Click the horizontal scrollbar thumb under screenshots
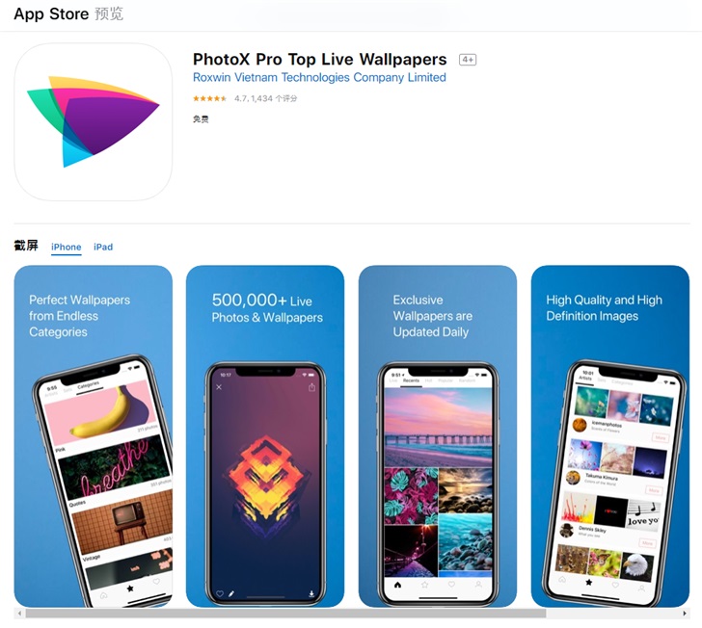702x628 pixels. tap(285, 614)
